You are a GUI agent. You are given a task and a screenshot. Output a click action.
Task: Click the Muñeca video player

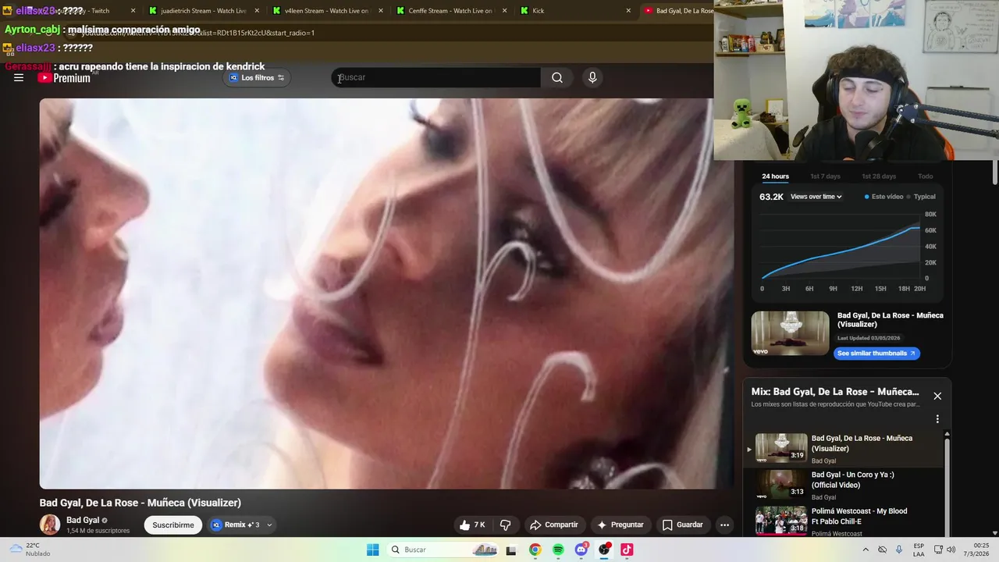[386, 293]
